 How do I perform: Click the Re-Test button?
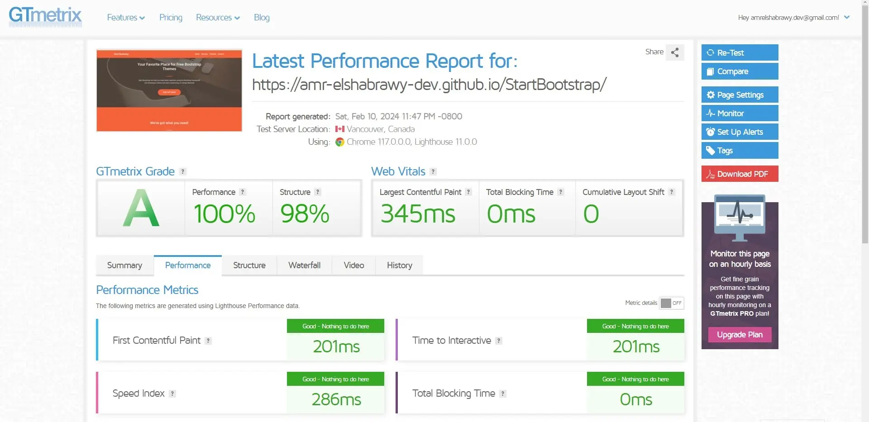point(740,52)
